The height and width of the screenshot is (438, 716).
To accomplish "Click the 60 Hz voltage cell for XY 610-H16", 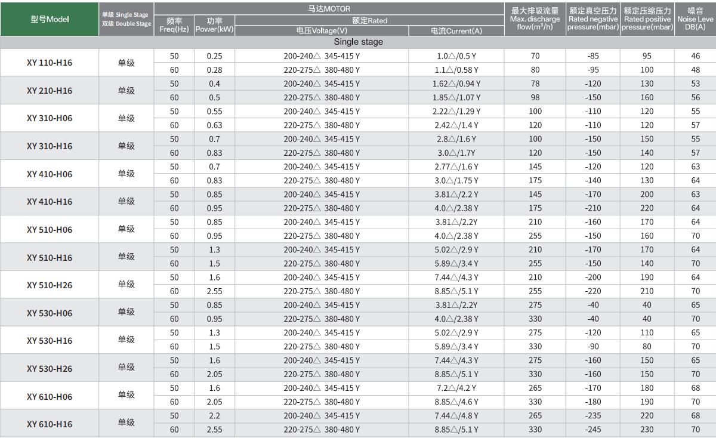I will pos(322,430).
